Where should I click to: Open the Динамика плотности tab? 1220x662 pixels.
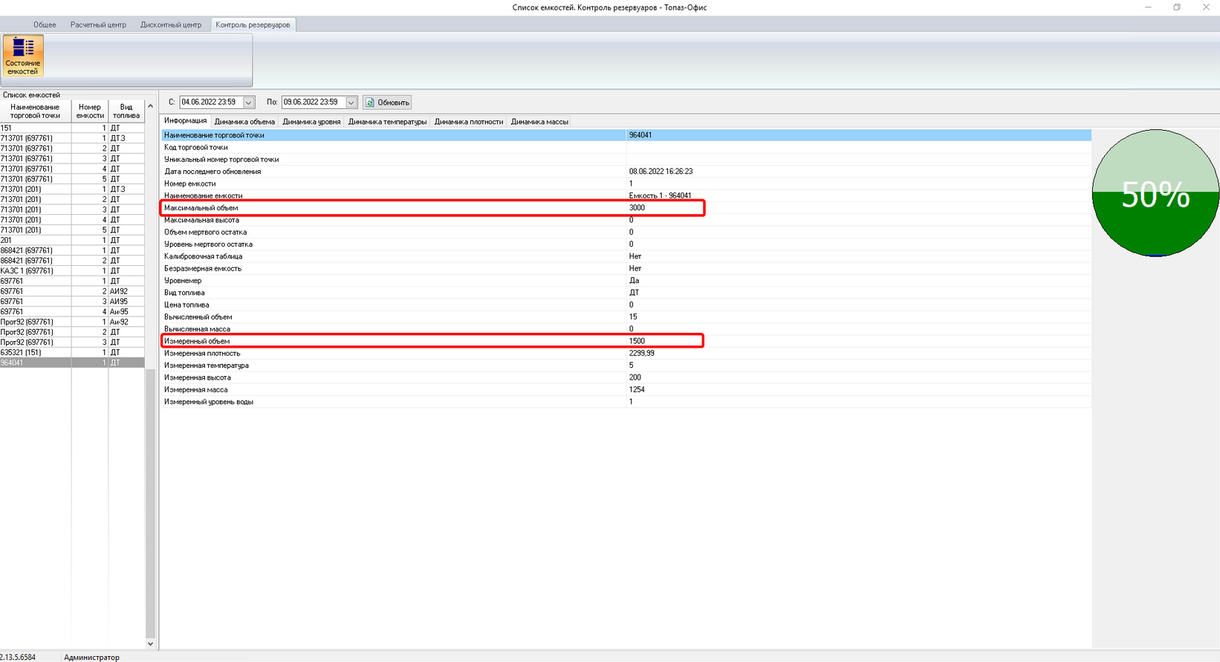(469, 122)
